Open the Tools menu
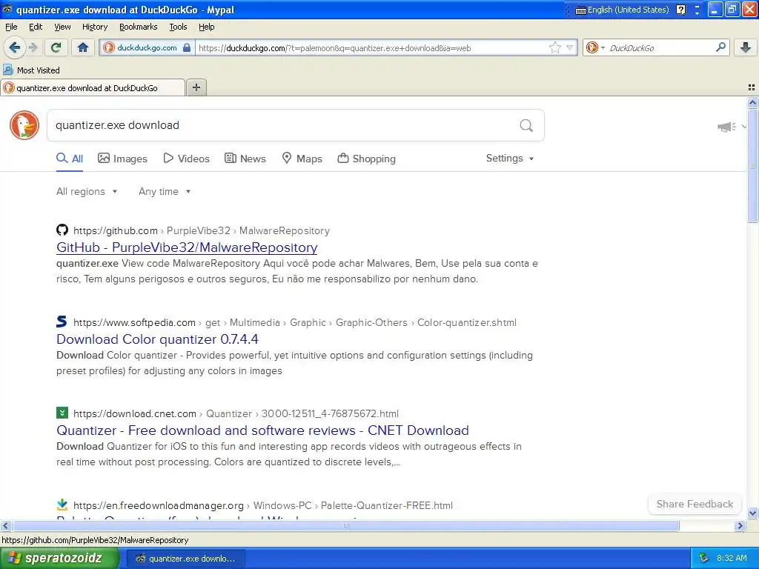 (178, 27)
